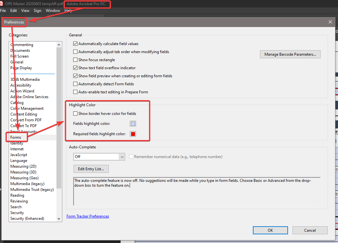The height and width of the screenshot is (243, 338).
Task: Uncheck "Automatically calculate field values"
Action: pos(75,43)
